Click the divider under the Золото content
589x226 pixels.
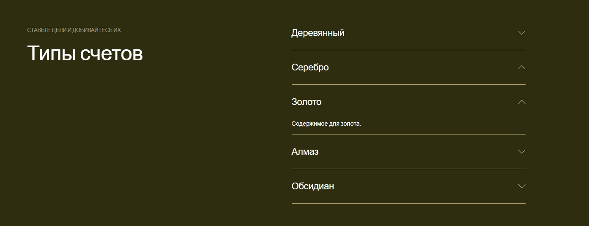tap(408, 134)
